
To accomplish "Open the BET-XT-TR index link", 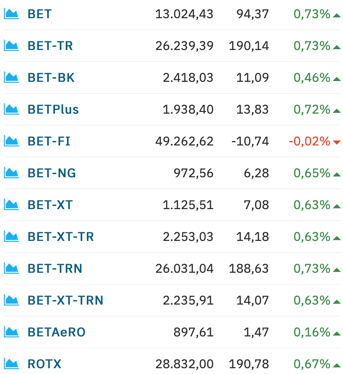I will (61, 237).
